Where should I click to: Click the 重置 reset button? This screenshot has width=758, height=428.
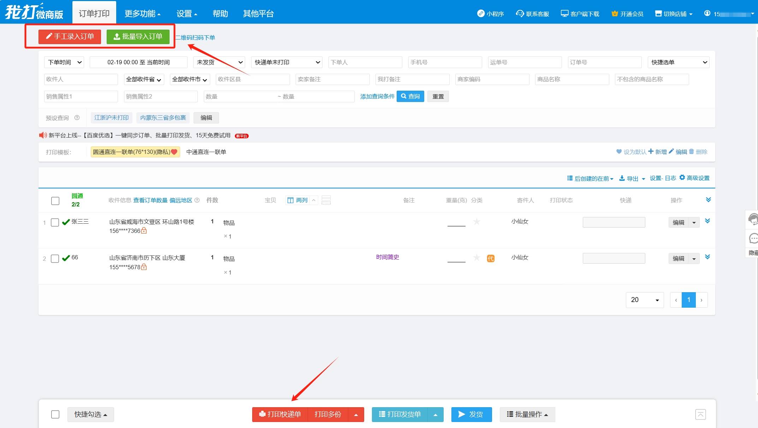[438, 96]
